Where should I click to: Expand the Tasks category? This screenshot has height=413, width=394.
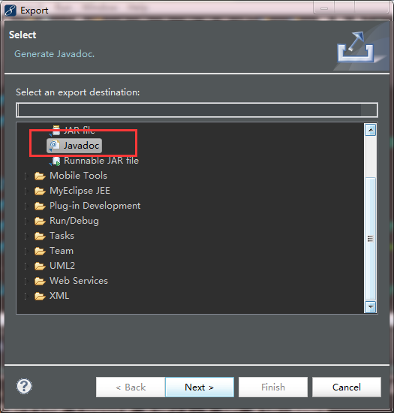[26, 236]
